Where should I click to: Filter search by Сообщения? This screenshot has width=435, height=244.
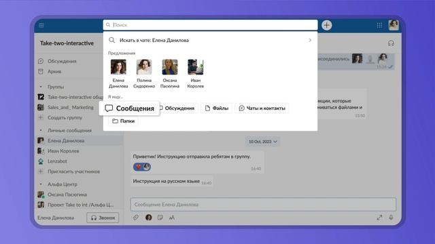pyautogui.click(x=130, y=108)
